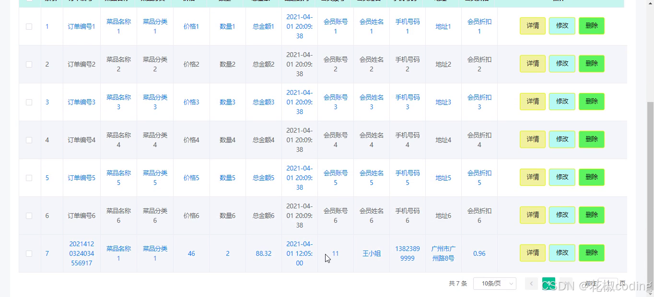This screenshot has height=297, width=654.
Task: Tick the checkbox for row 订单编号3
Action: tap(29, 102)
